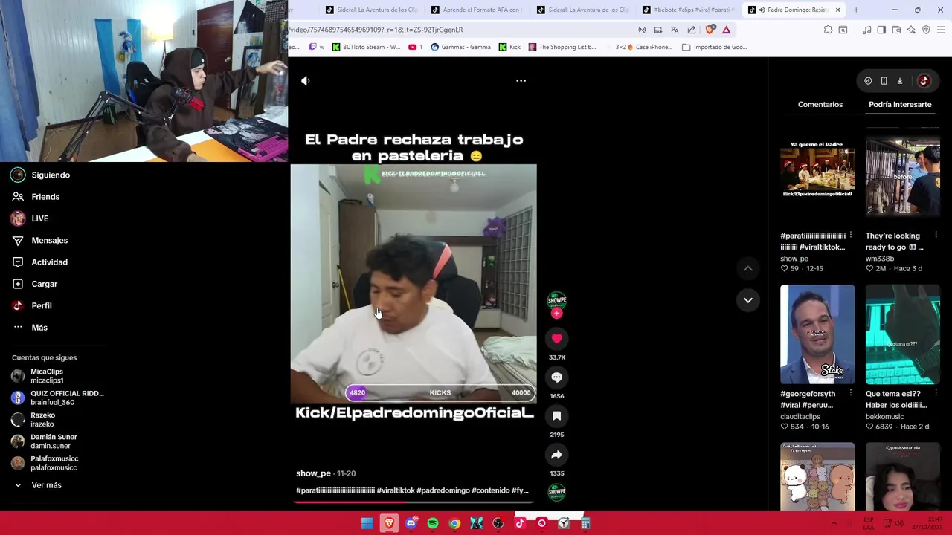Open 'Que tema es??' keyboard video thumbnail
This screenshot has height=535, width=952.
point(903,334)
